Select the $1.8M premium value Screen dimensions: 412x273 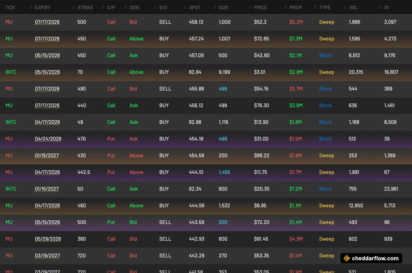(296, 156)
